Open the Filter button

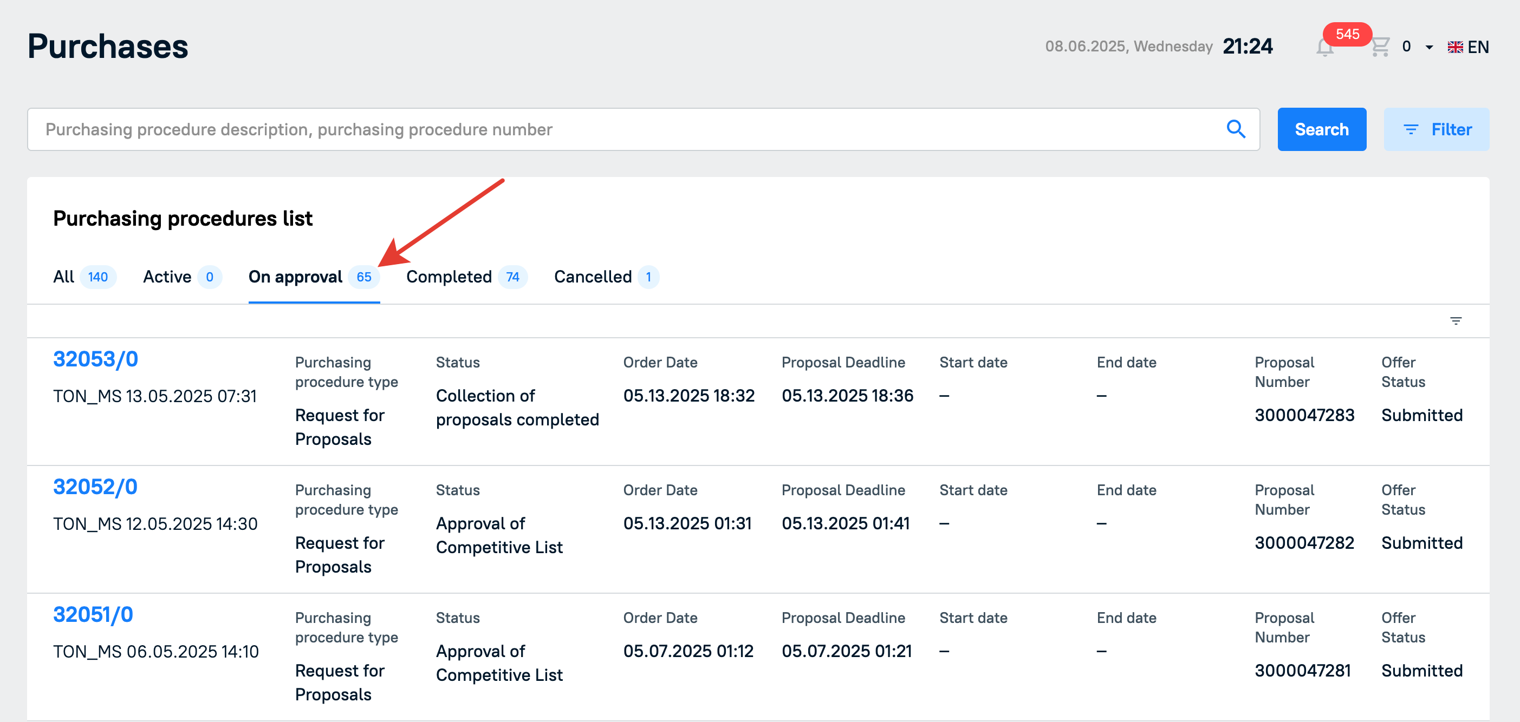pyautogui.click(x=1435, y=129)
